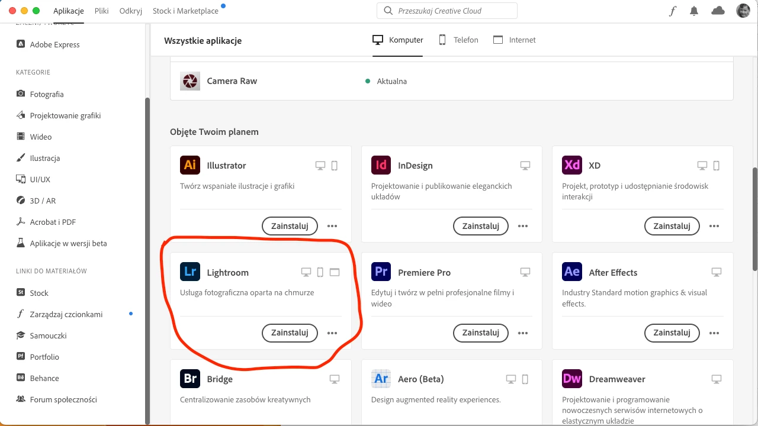758x426 pixels.
Task: Open the Stock link in the sidebar
Action: (32, 293)
